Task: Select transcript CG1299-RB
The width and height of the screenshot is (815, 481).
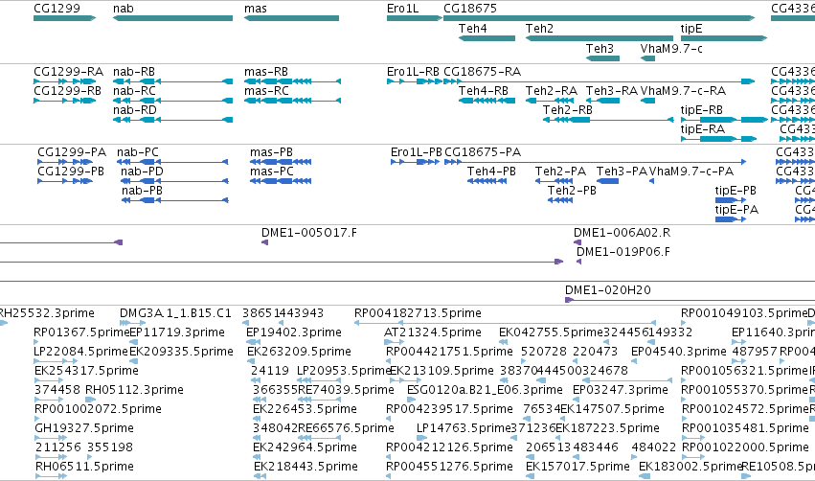Action: click(68, 91)
